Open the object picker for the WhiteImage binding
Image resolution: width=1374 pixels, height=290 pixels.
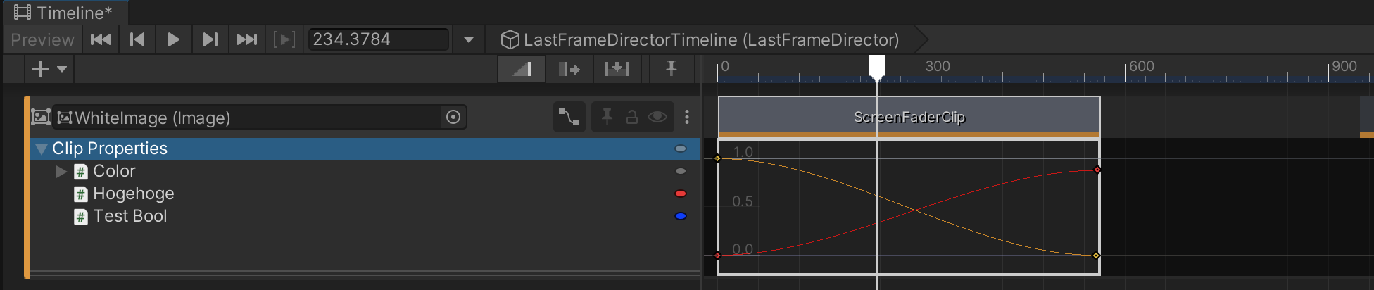[453, 117]
